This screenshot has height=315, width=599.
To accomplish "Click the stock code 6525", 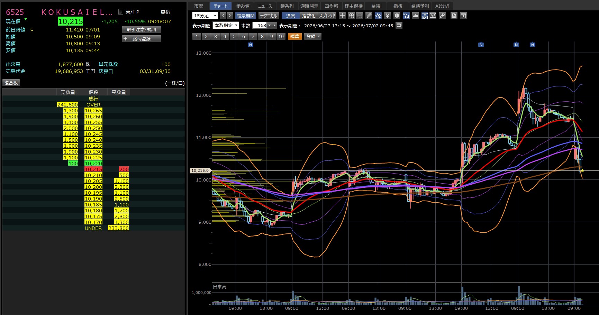I will point(15,12).
